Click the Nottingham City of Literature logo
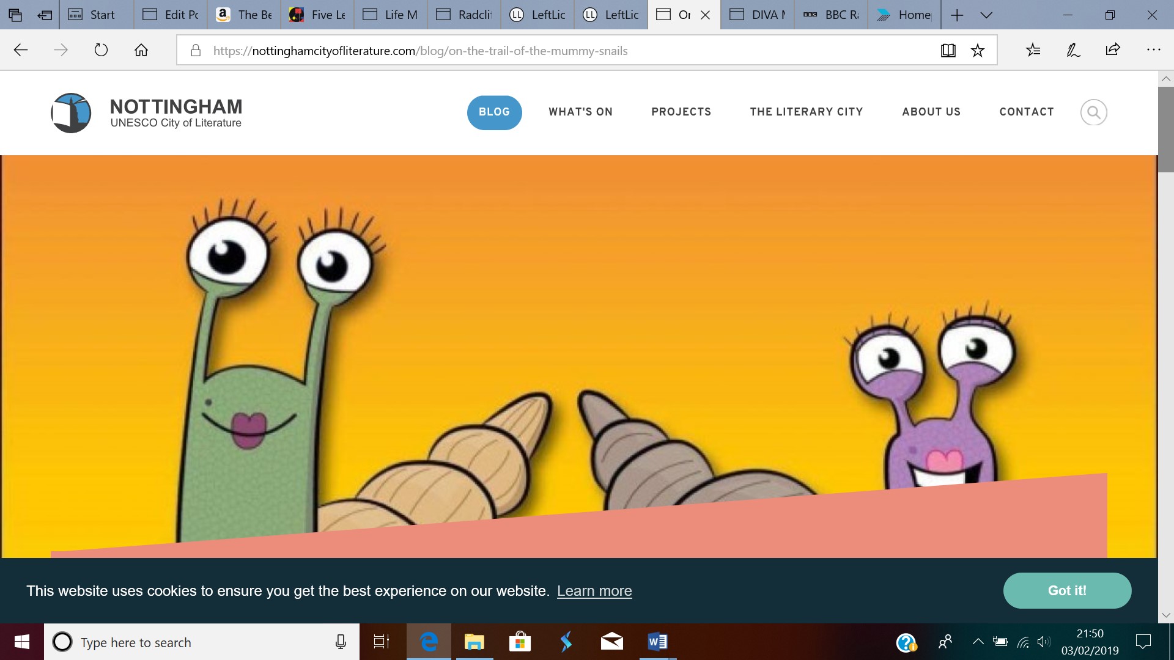1174x660 pixels. (x=147, y=113)
